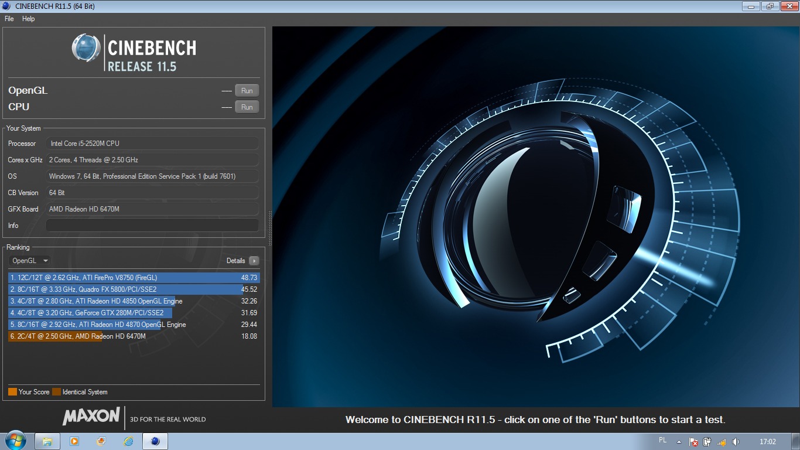Image resolution: width=800 pixels, height=450 pixels.
Task: Click the empty Info text field
Action: click(x=152, y=226)
